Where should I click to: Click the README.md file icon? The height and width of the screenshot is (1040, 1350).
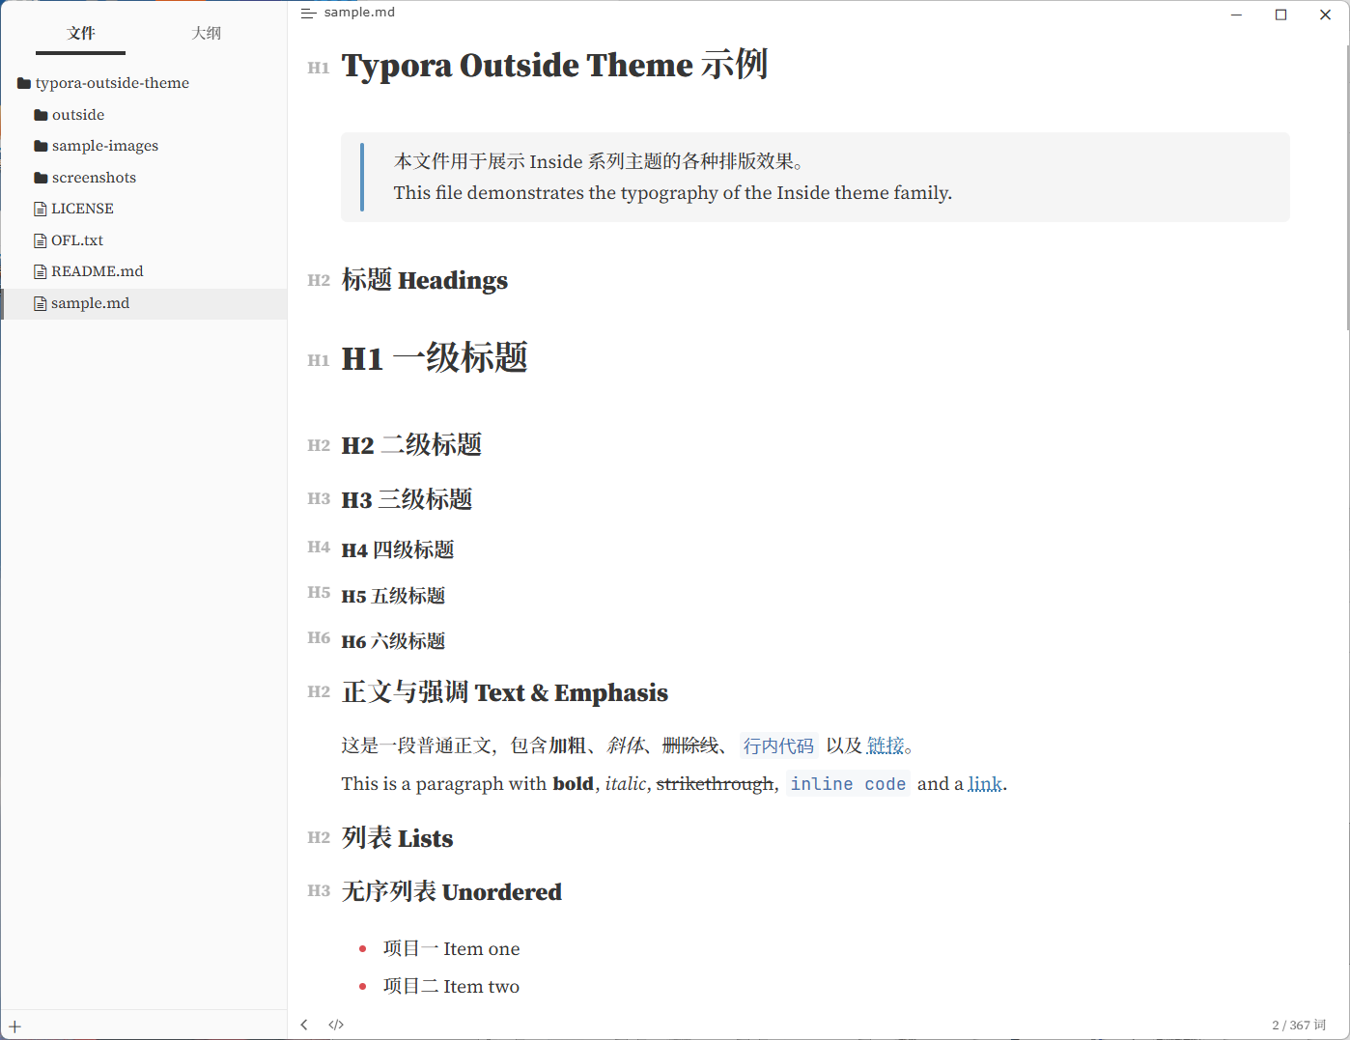point(41,271)
